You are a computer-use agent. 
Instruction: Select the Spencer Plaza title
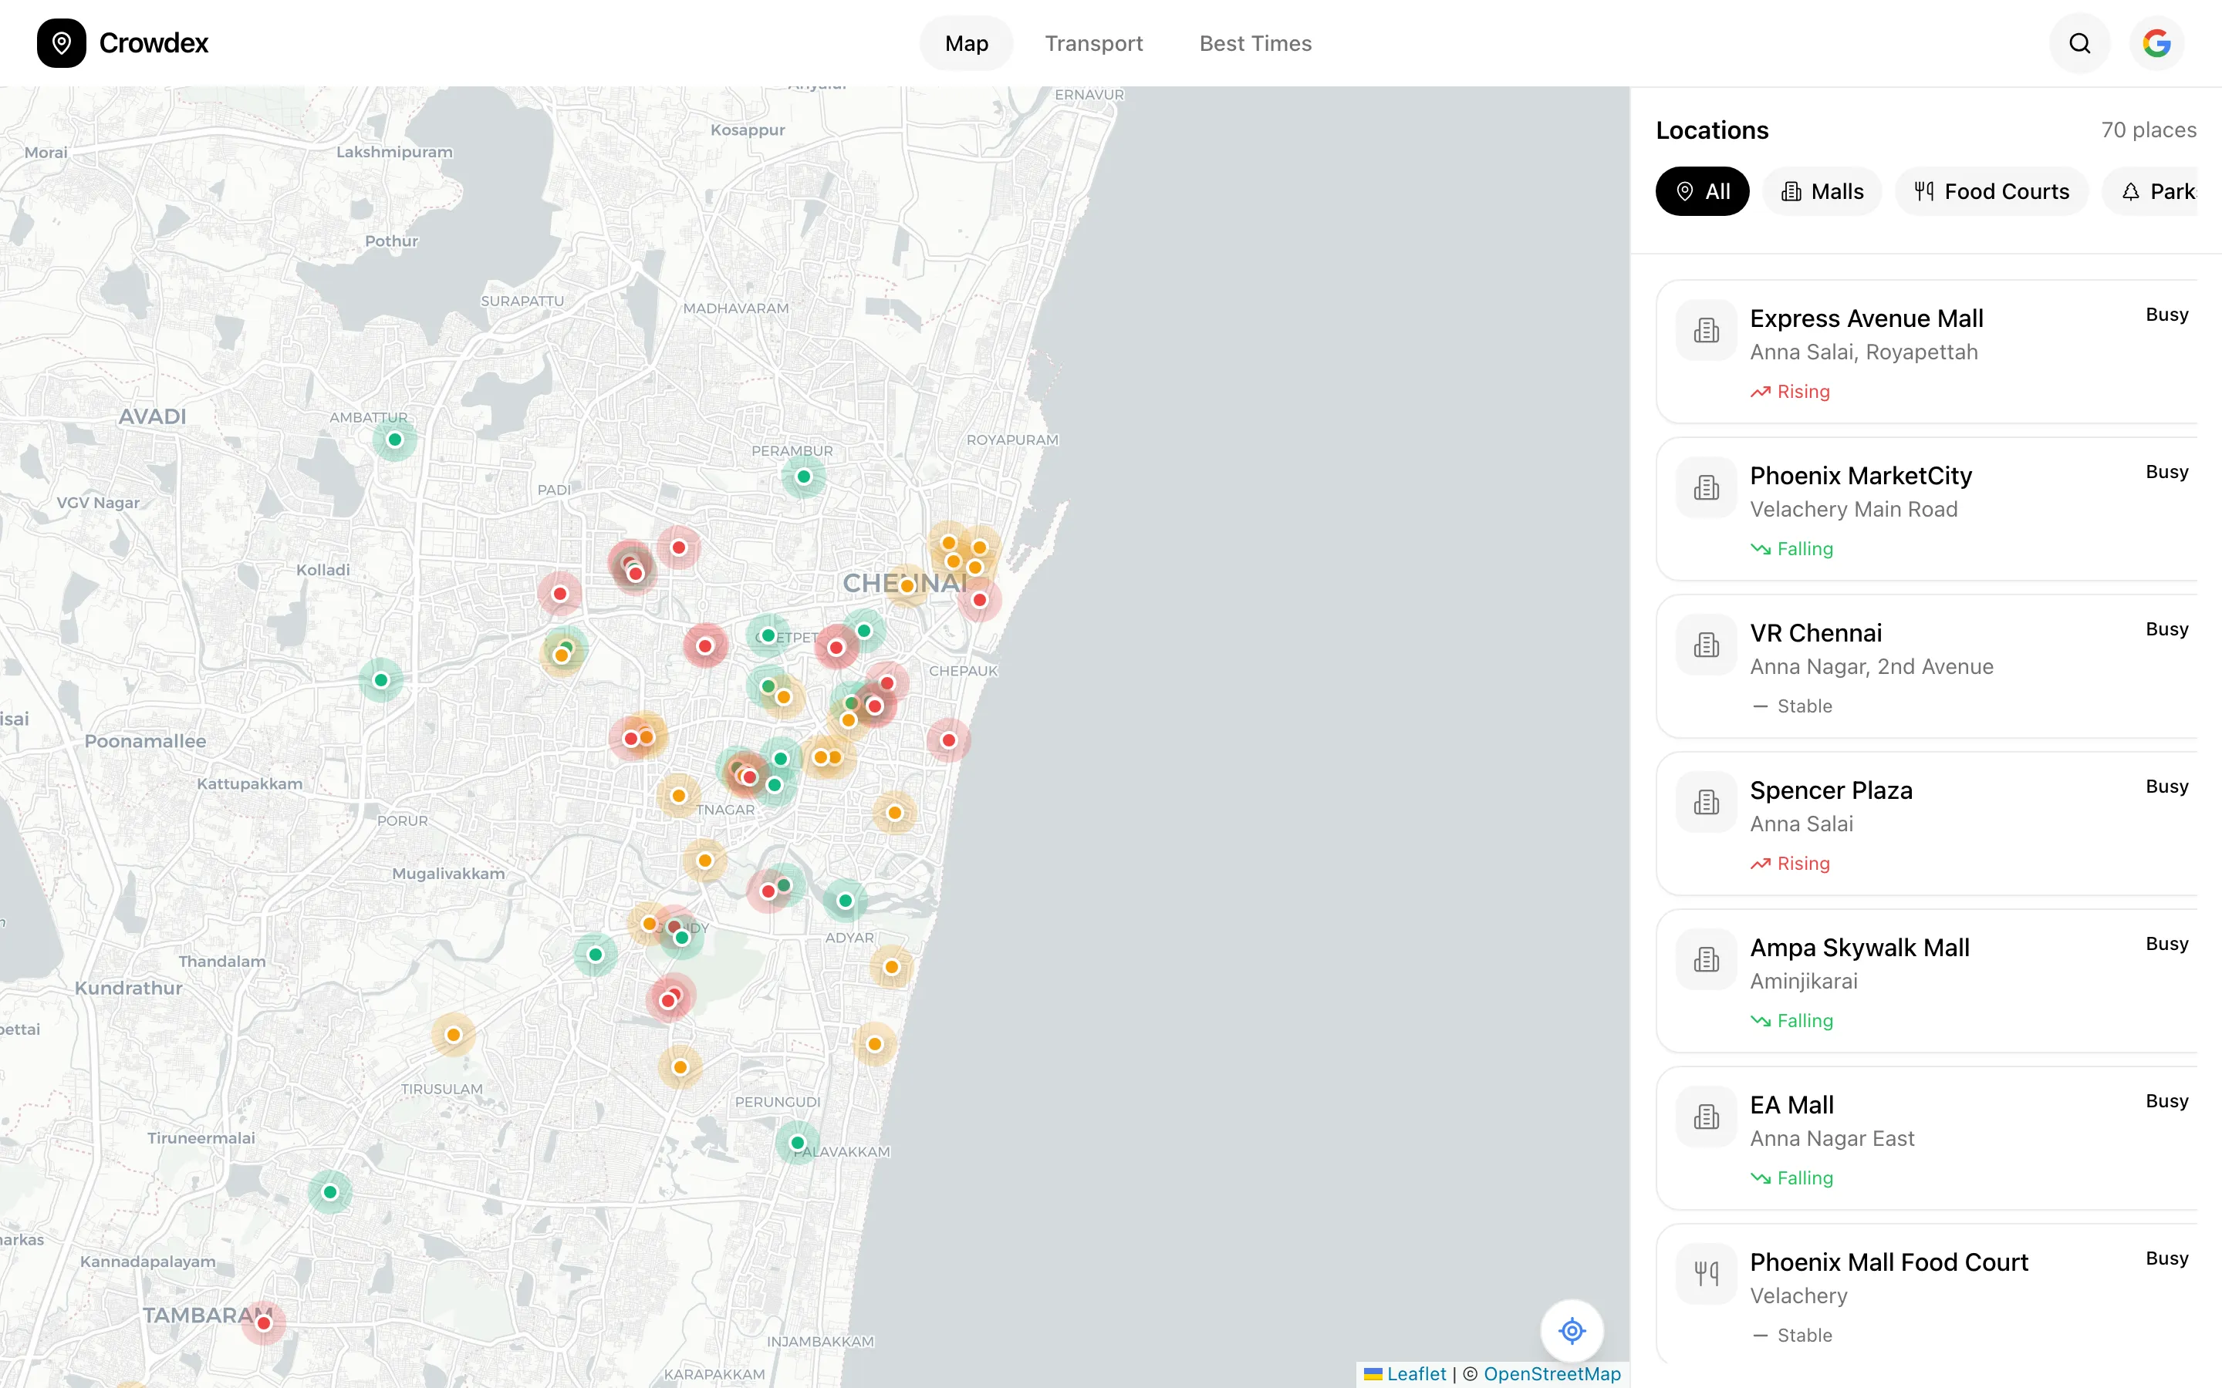point(1831,790)
